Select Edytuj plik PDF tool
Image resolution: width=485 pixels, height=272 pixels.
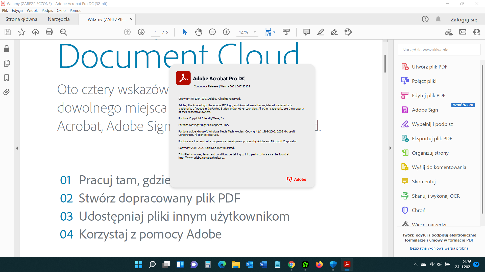[x=423, y=95]
